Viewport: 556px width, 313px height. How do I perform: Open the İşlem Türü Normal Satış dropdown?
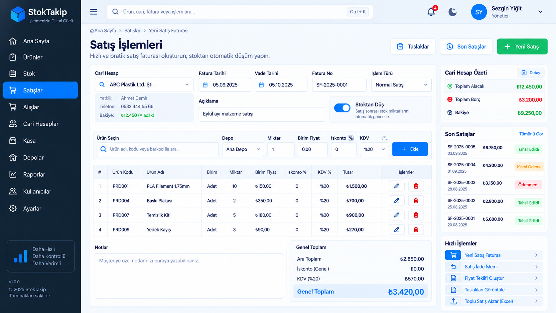(401, 85)
